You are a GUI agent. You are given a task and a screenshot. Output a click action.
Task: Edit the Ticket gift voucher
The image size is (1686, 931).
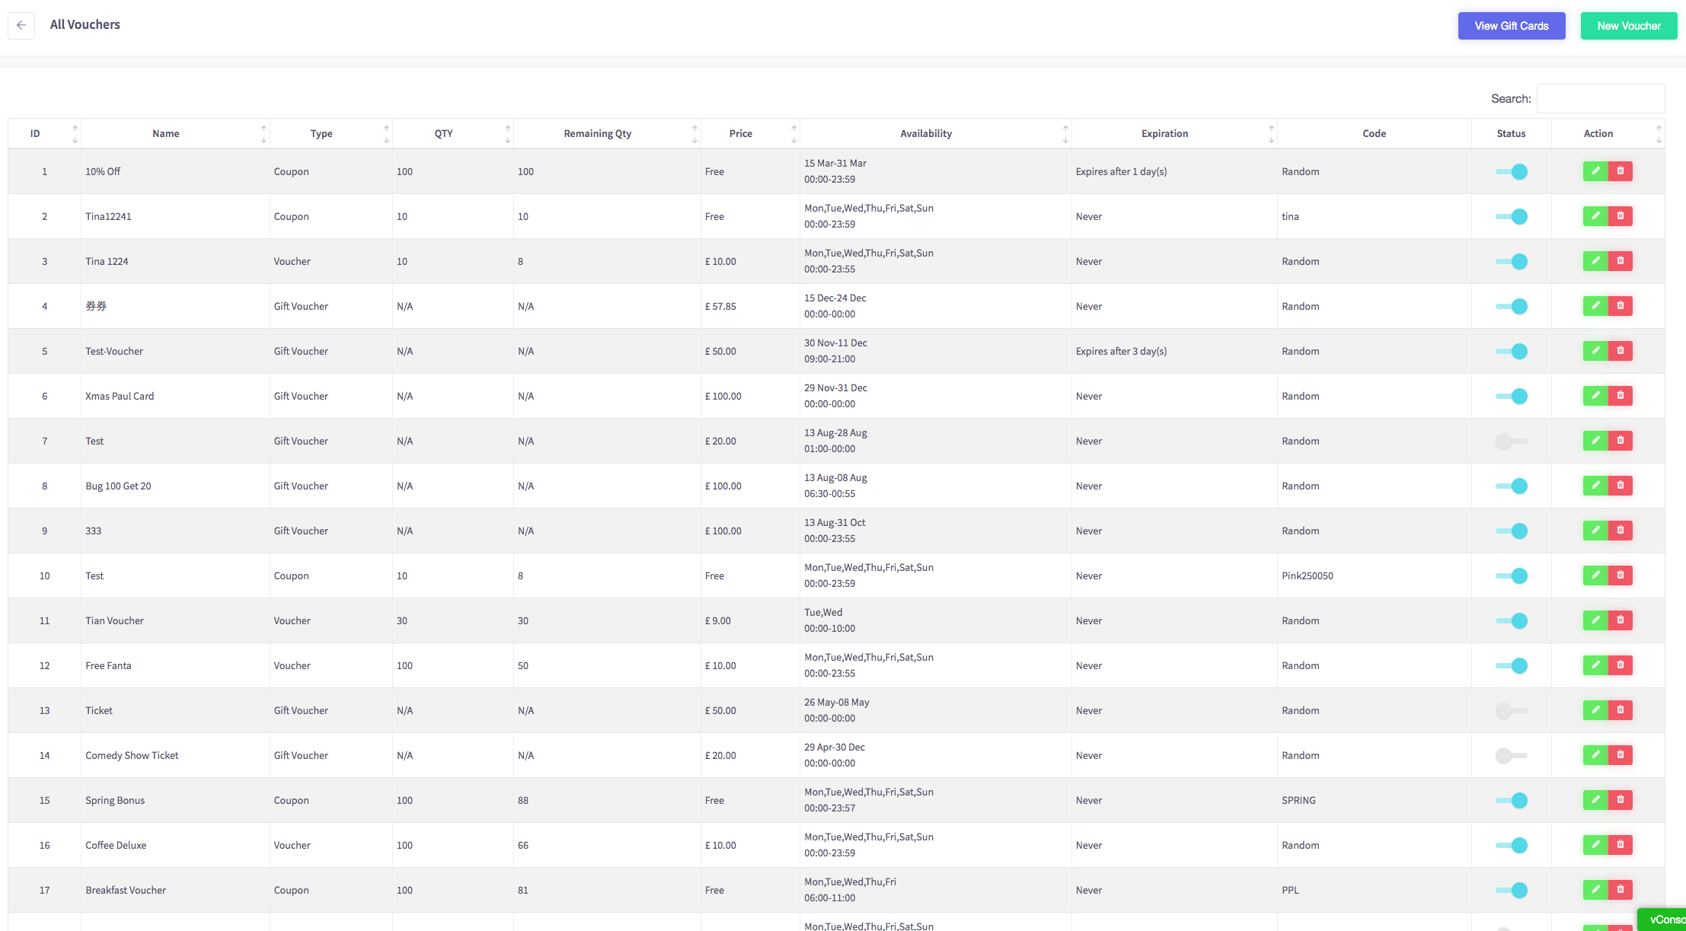coord(1595,710)
